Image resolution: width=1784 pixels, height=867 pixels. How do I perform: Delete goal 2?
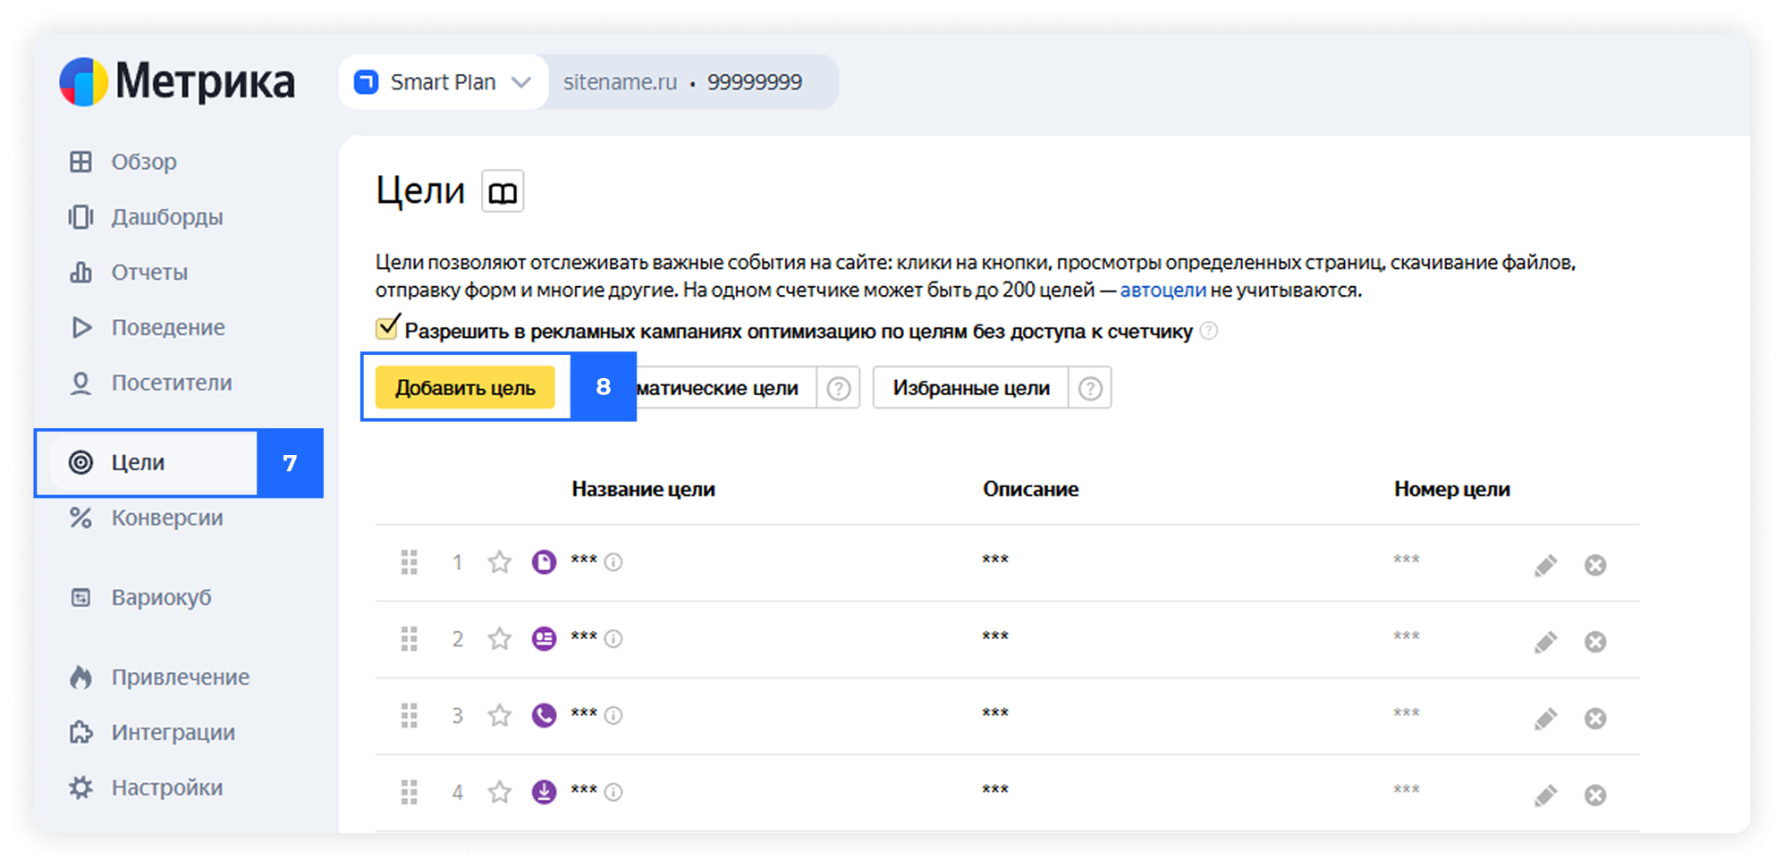click(1595, 642)
